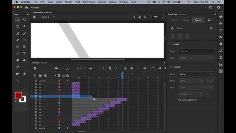Jump to the next keyframe
Image resolution: width=236 pixels, height=133 pixels.
point(117,68)
